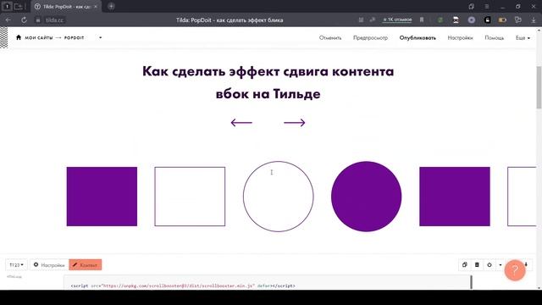The width and height of the screenshot is (542, 305).
Task: Open the tab groups icon beside tab counter
Action: tap(18, 7)
